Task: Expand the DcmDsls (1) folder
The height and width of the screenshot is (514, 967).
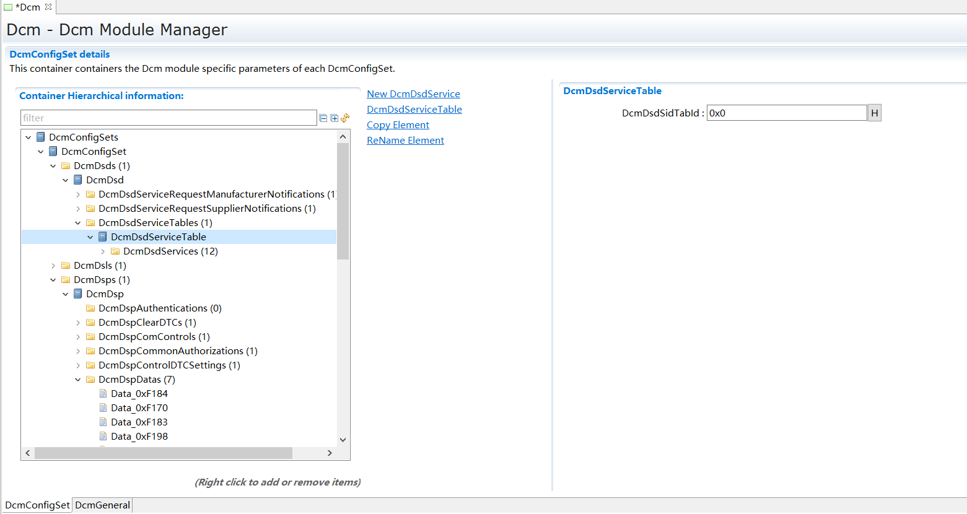Action: click(53, 266)
